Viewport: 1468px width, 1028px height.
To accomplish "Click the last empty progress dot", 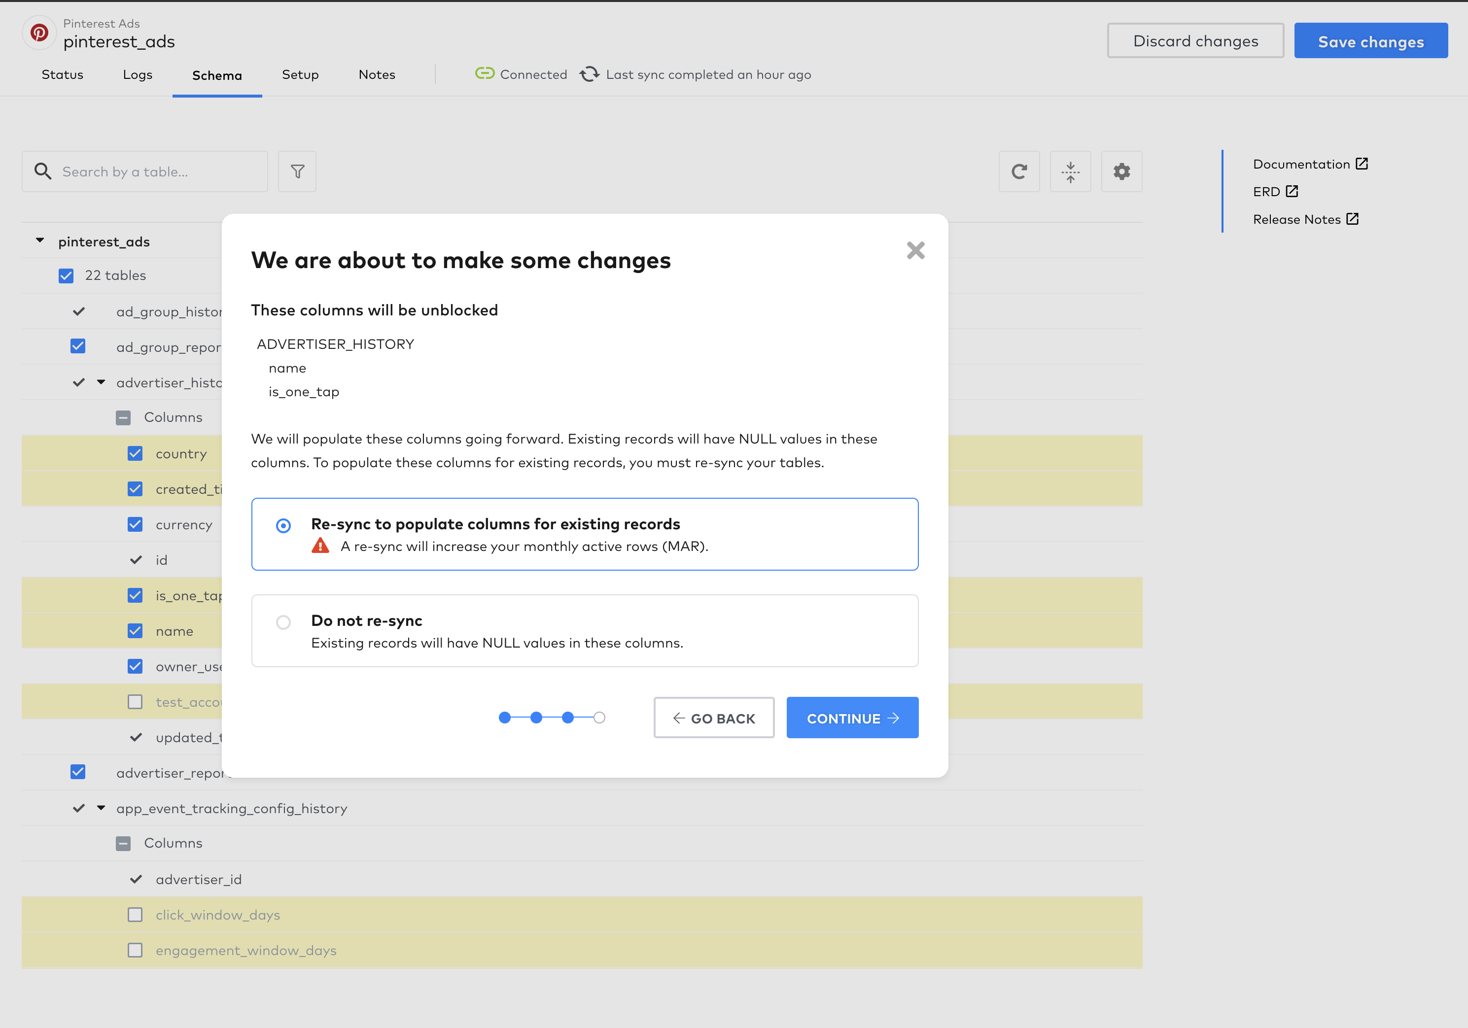I will click(x=599, y=718).
